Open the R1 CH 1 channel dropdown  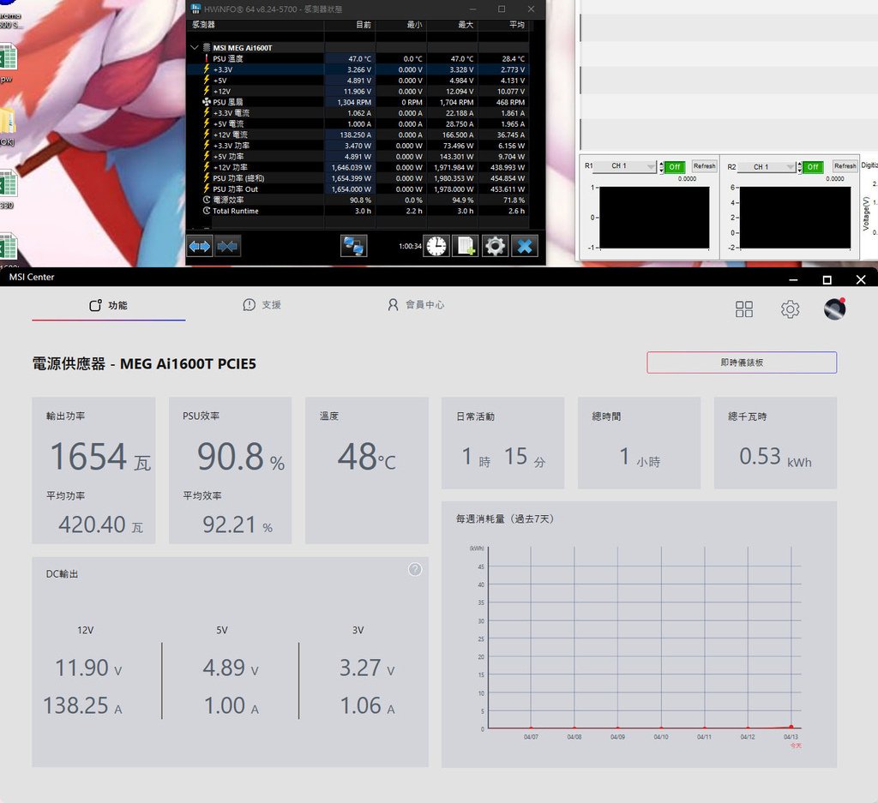pyautogui.click(x=625, y=166)
